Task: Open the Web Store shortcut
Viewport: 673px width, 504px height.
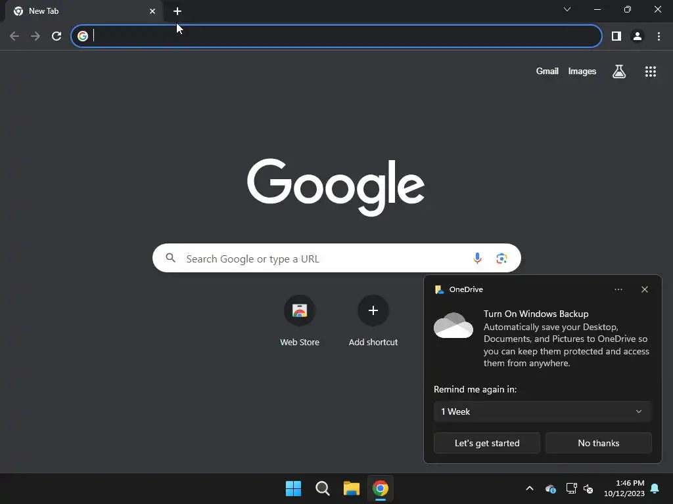Action: [300, 320]
